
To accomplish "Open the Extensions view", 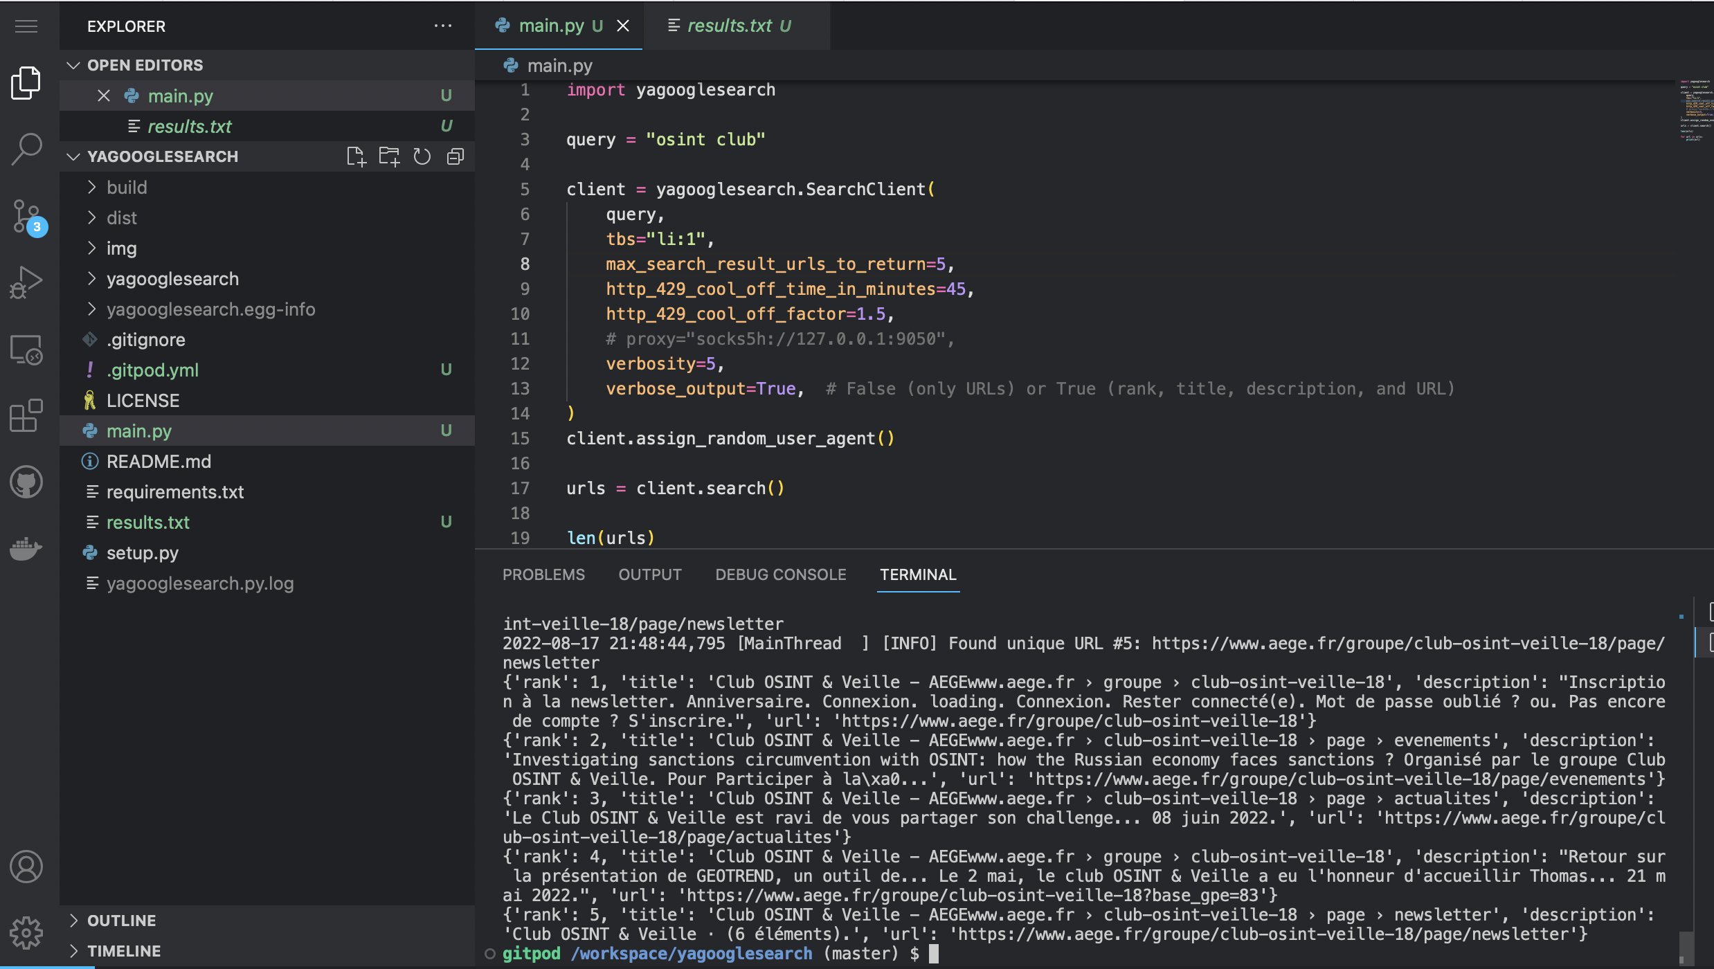I will [x=27, y=415].
